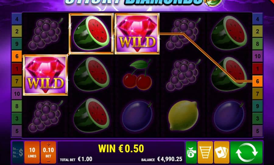Select payline 5 on right side
This screenshot has height=165, width=274.
point(257,131)
